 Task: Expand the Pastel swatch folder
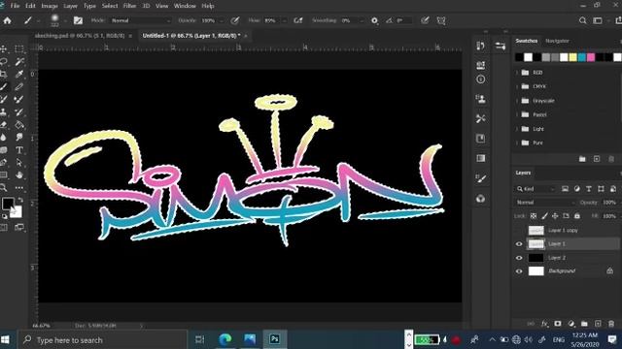point(517,114)
